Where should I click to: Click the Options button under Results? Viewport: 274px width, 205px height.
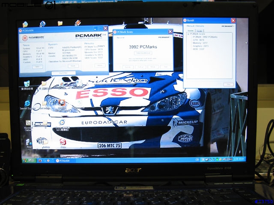coord(100,65)
